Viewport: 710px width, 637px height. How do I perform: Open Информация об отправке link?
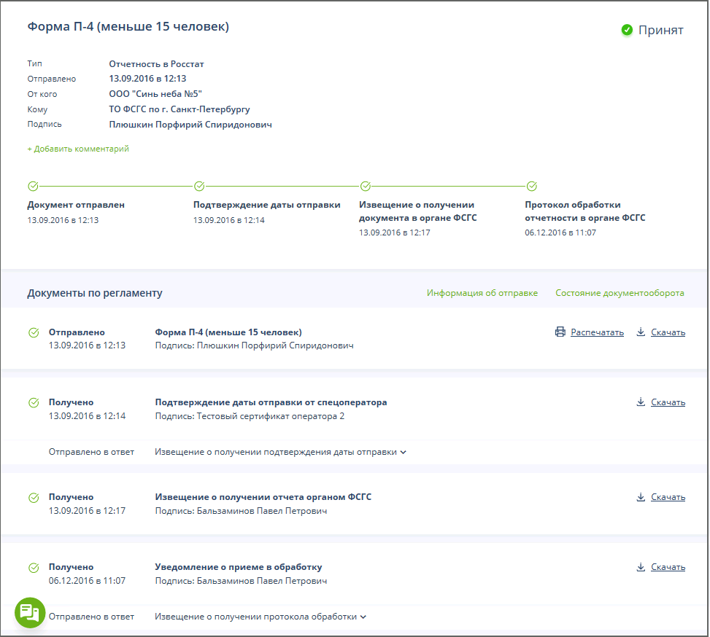point(482,293)
